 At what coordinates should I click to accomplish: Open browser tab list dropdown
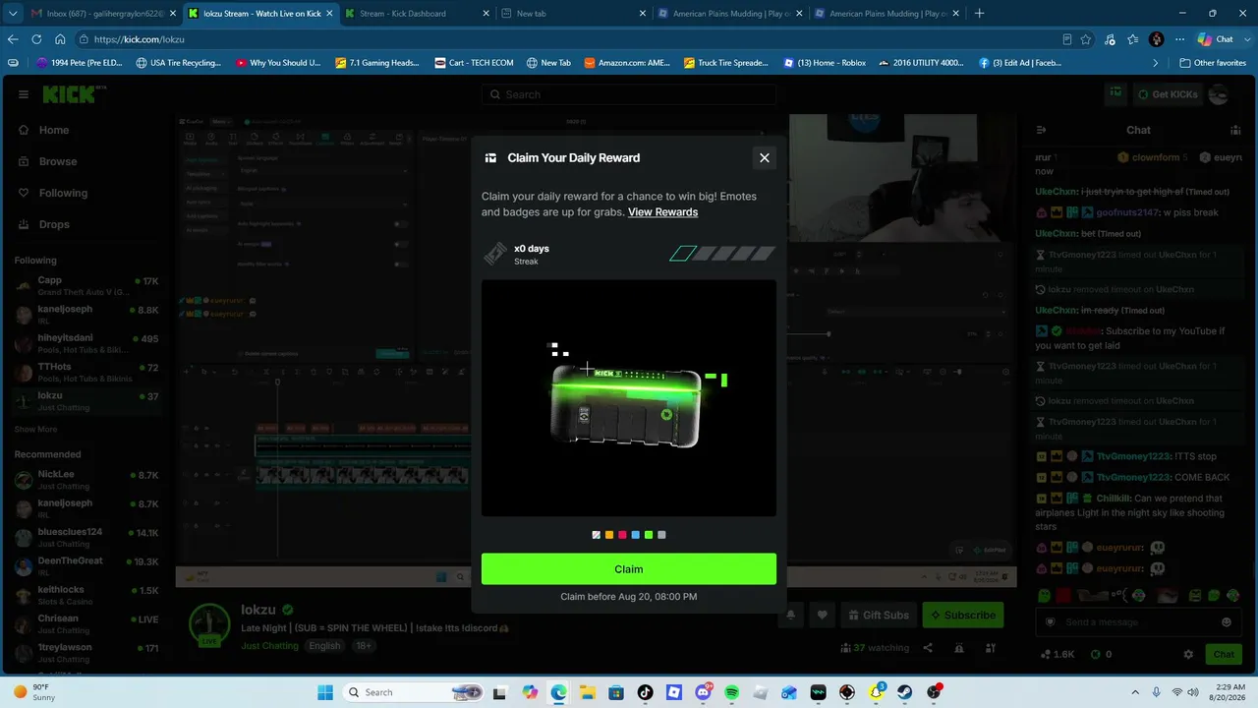(x=13, y=14)
